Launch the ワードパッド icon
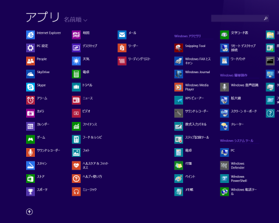 coord(224,61)
